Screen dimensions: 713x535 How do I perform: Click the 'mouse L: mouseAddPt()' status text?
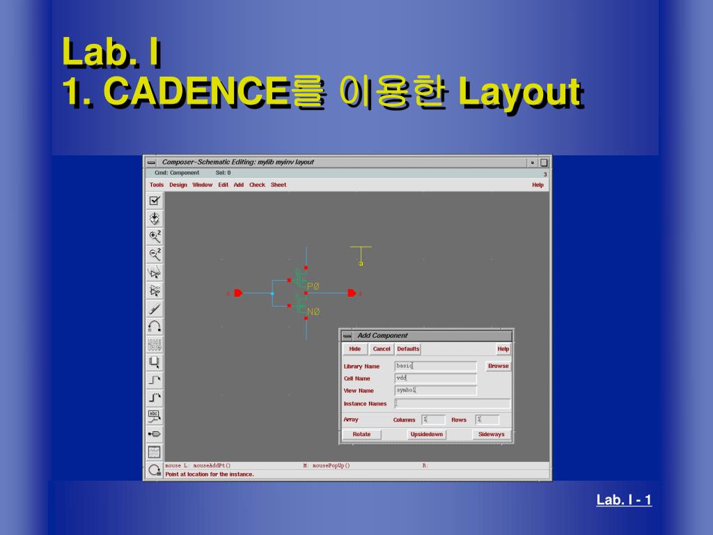[x=198, y=465]
